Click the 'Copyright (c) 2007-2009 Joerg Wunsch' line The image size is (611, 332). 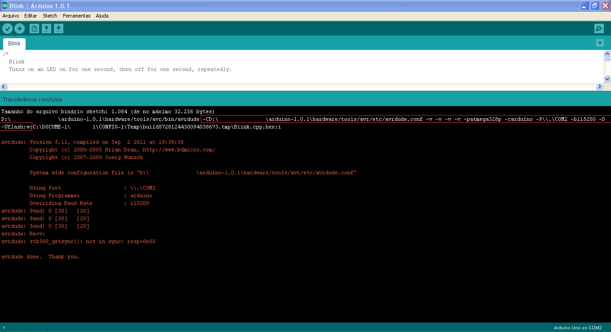click(x=86, y=157)
